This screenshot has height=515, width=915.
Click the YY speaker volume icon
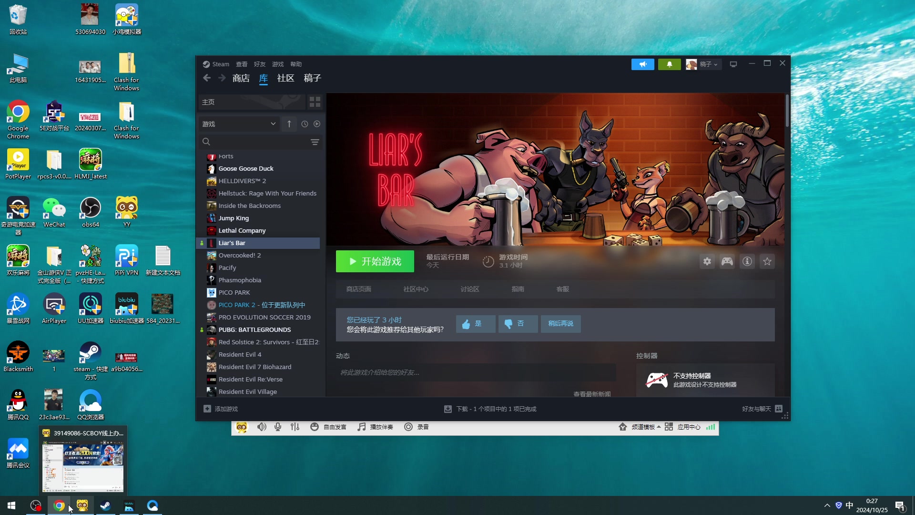pos(262,427)
